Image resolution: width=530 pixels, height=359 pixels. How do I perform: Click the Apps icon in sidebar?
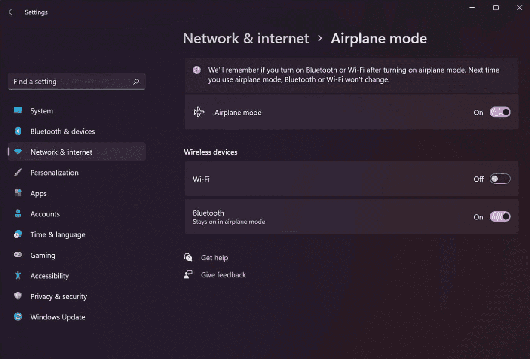[x=18, y=193]
